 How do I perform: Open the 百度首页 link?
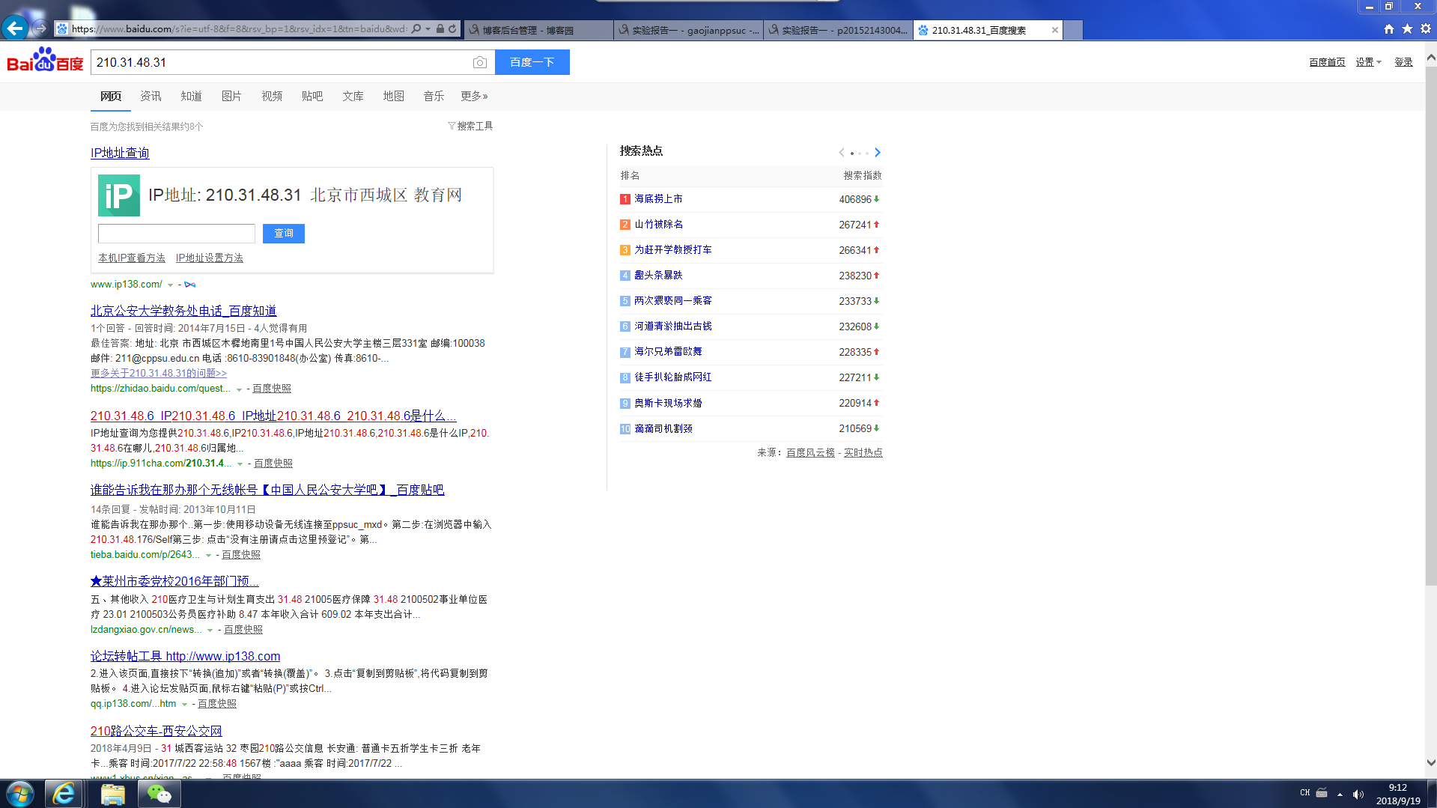pos(1327,62)
